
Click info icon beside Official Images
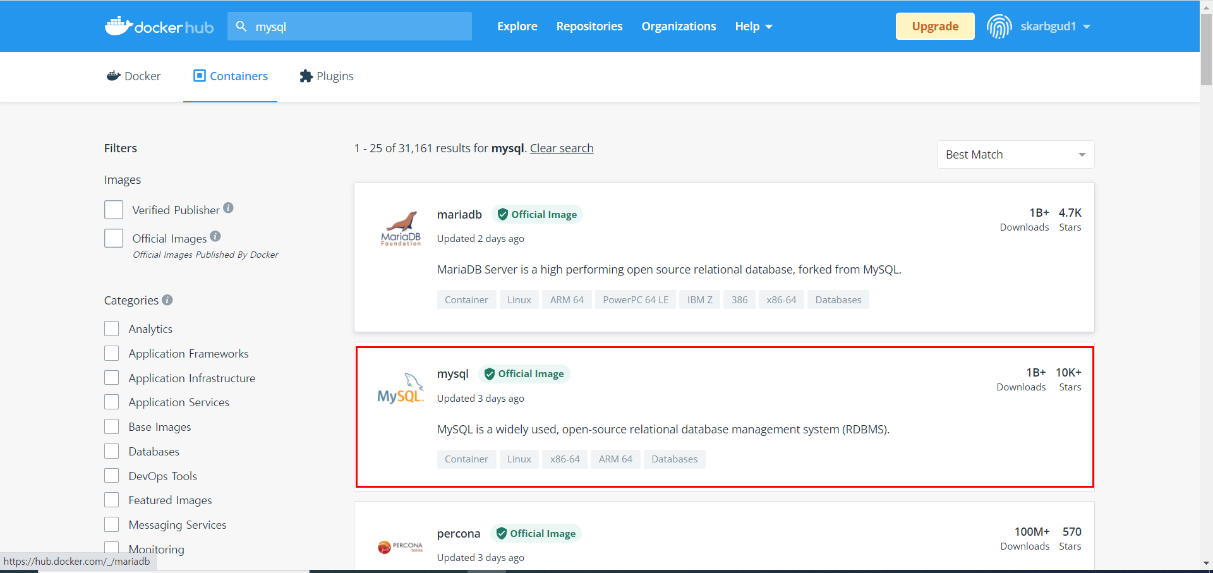click(x=215, y=236)
